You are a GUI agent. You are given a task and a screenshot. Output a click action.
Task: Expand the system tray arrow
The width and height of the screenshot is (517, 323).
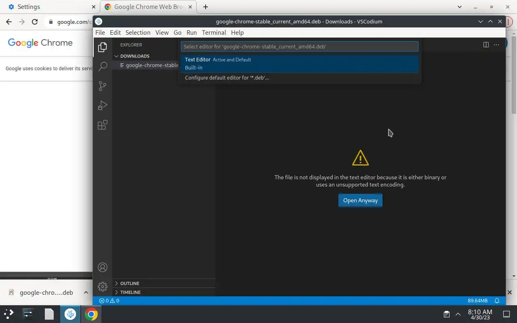point(458,314)
